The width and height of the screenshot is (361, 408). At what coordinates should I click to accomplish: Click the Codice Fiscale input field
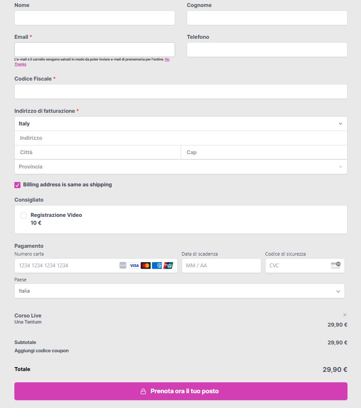[x=181, y=91]
